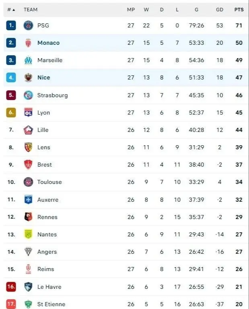This screenshot has height=309, width=249.
Task: Sort standings by PTS column
Action: tap(239, 10)
